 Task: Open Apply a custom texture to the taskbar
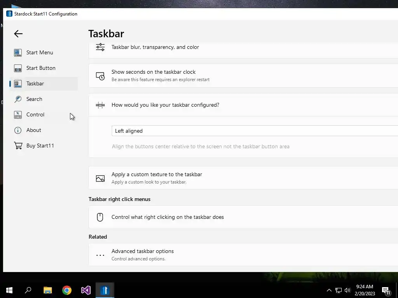pos(243,178)
